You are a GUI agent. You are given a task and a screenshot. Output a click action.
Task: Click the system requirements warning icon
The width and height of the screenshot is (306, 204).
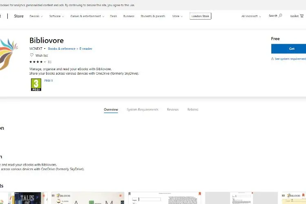[273, 59]
